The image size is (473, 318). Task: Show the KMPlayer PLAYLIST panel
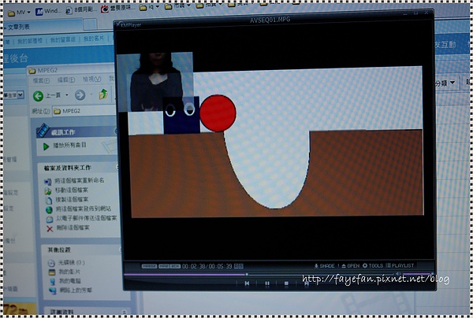tap(400, 265)
